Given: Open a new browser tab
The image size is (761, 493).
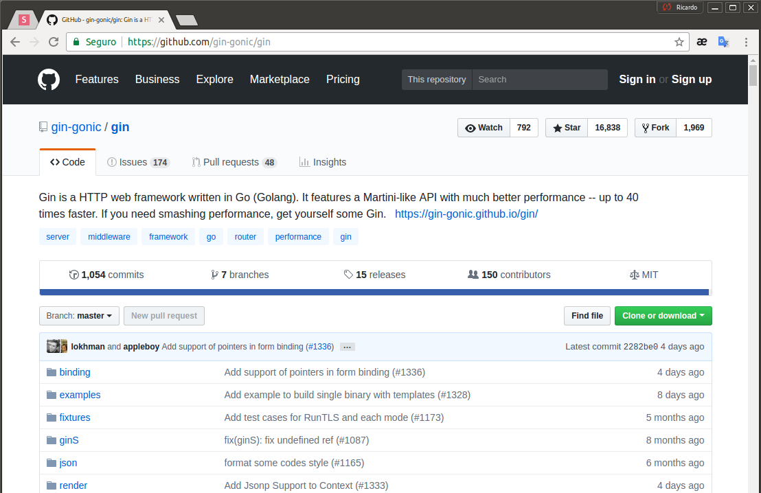Looking at the screenshot, I should (x=187, y=20).
